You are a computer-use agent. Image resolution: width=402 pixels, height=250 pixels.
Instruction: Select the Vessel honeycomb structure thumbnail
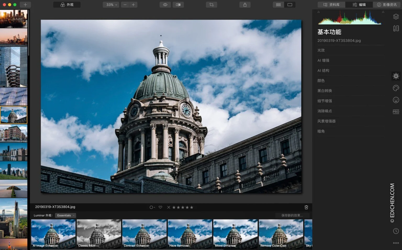[x=14, y=67]
